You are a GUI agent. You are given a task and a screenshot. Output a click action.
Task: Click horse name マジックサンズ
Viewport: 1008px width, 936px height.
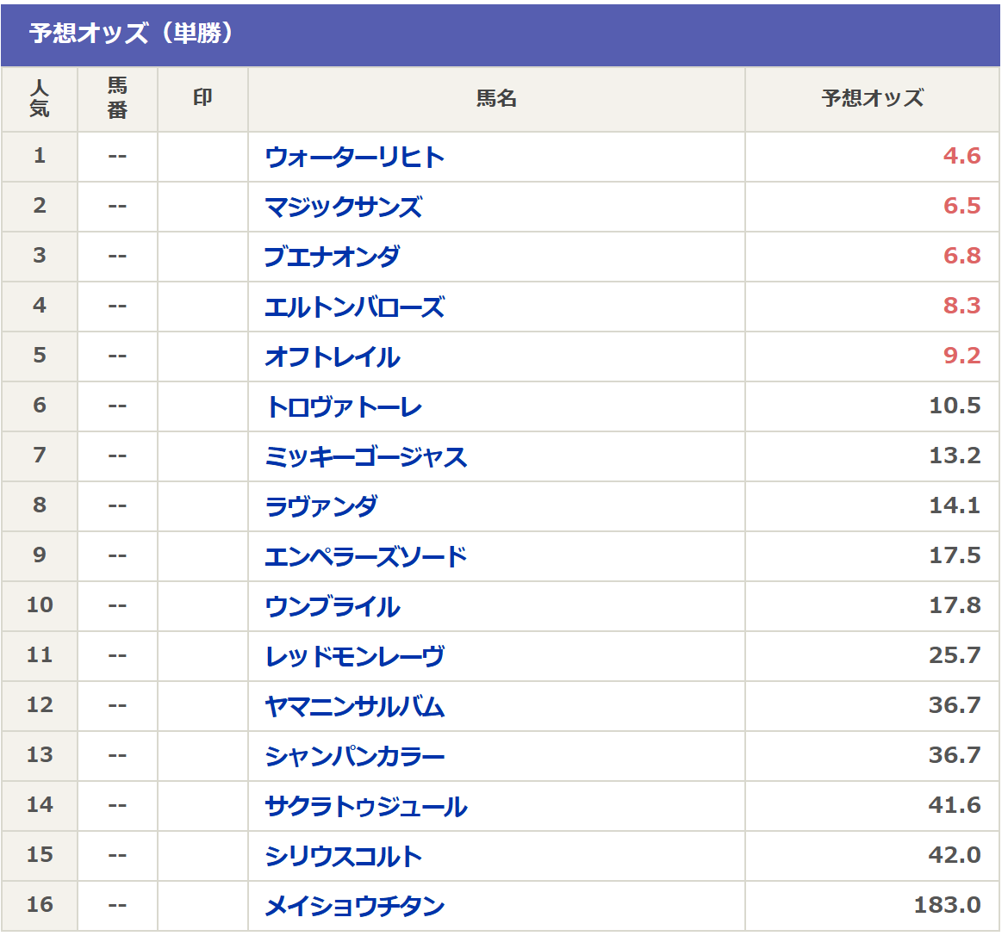click(343, 208)
